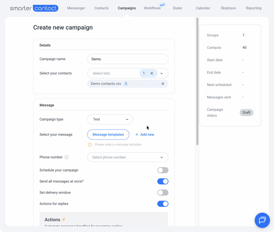Remove Demo contacts.csv list chip
The image size is (274, 232).
[163, 84]
